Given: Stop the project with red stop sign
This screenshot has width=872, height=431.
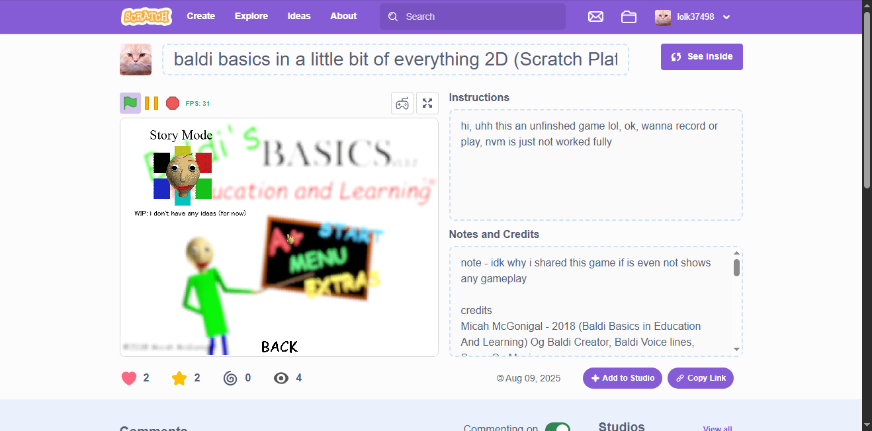Looking at the screenshot, I should [173, 103].
